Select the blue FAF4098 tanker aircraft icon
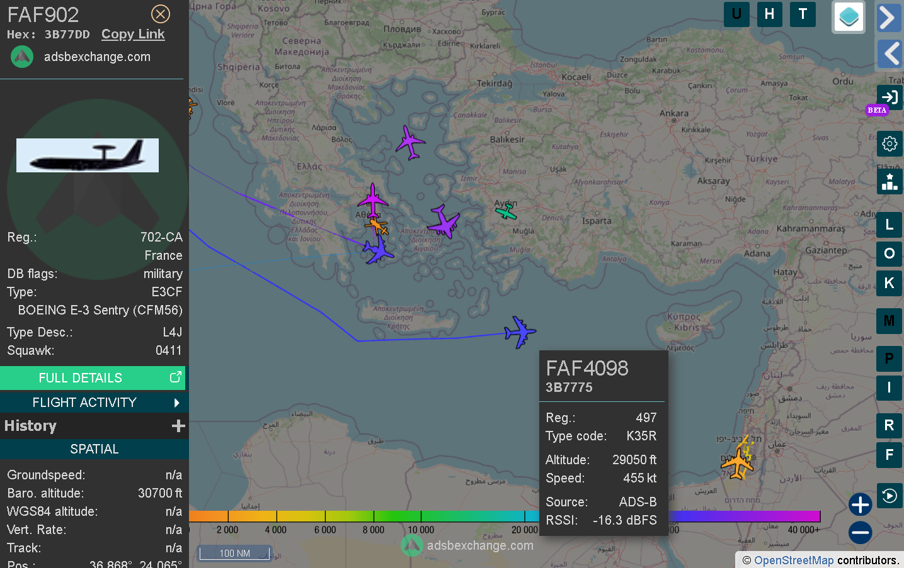The height and width of the screenshot is (568, 904). (520, 332)
